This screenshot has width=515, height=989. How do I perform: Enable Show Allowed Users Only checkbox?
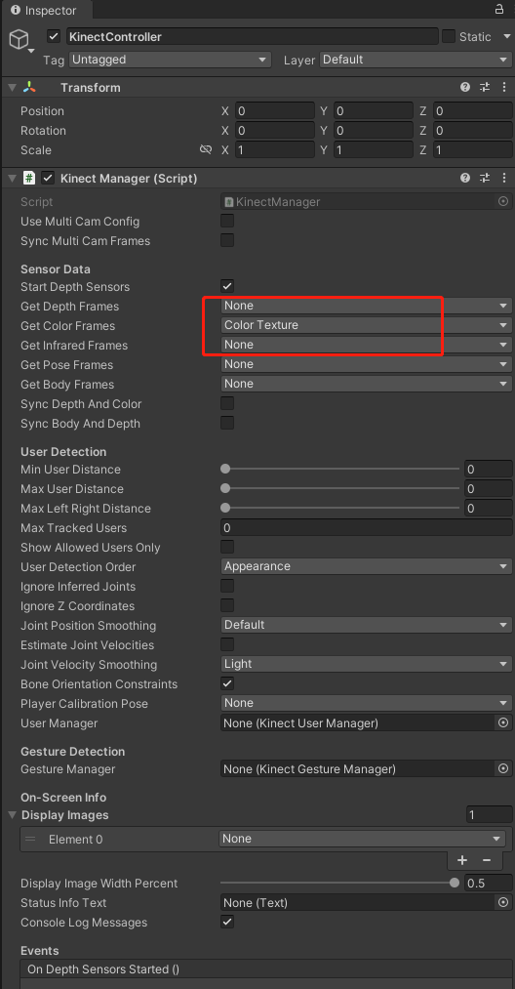coord(227,547)
